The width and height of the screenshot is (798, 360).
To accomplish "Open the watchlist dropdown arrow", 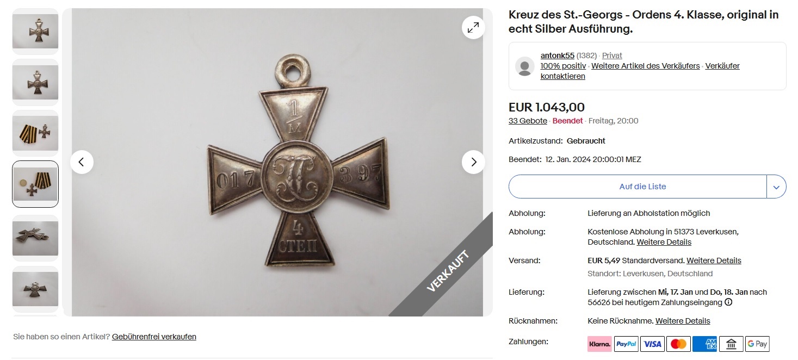I will (776, 187).
